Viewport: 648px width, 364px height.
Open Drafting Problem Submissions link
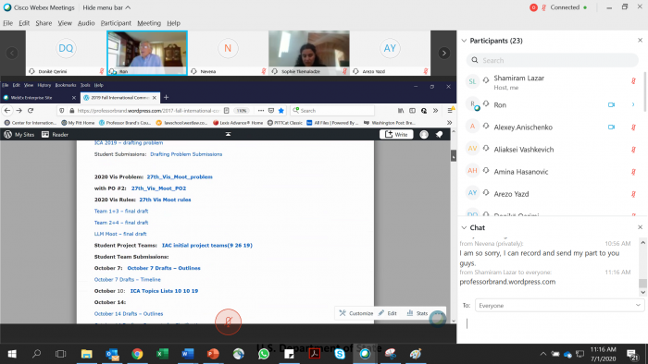(186, 154)
